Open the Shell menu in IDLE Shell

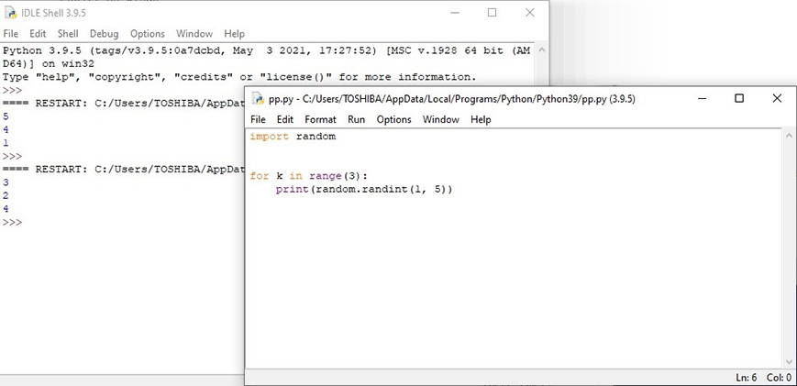point(68,34)
